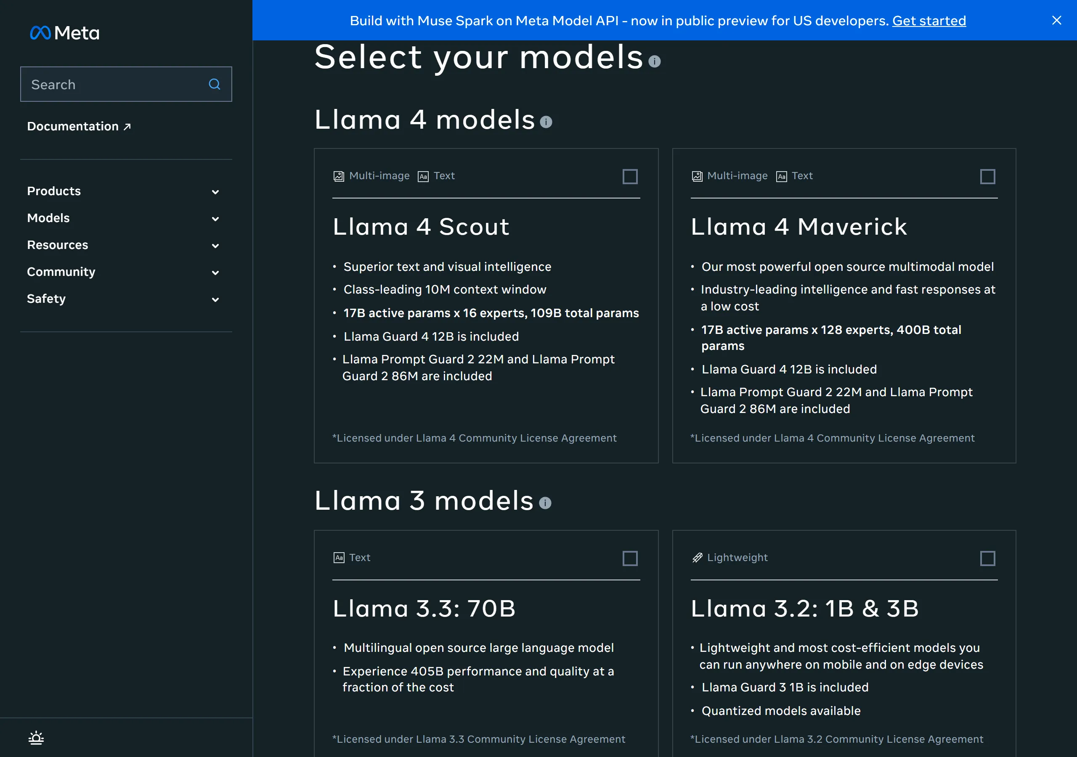This screenshot has width=1077, height=757.
Task: Click Scout's Llama 4 Community License note
Action: (474, 438)
